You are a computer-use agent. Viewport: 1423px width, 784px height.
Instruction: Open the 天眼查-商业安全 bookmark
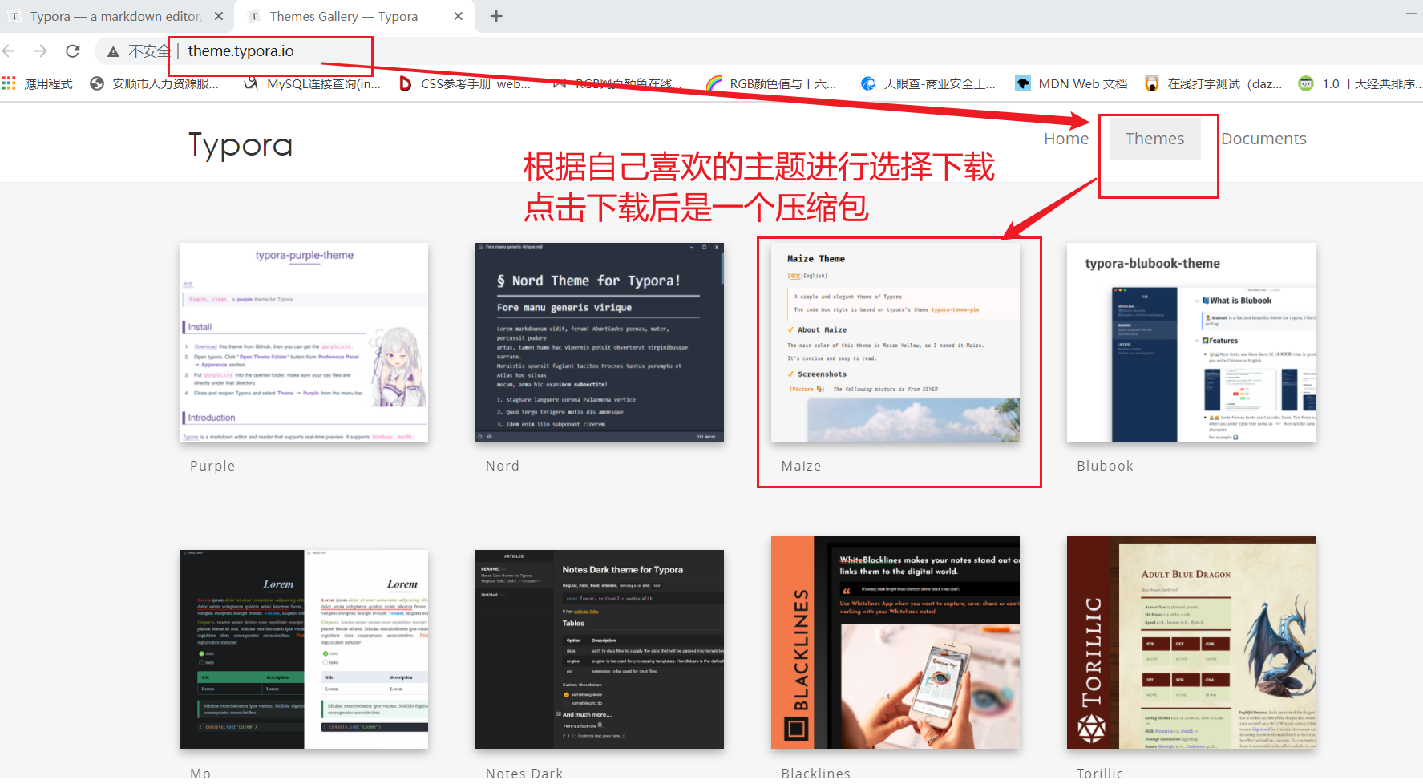pos(928,83)
